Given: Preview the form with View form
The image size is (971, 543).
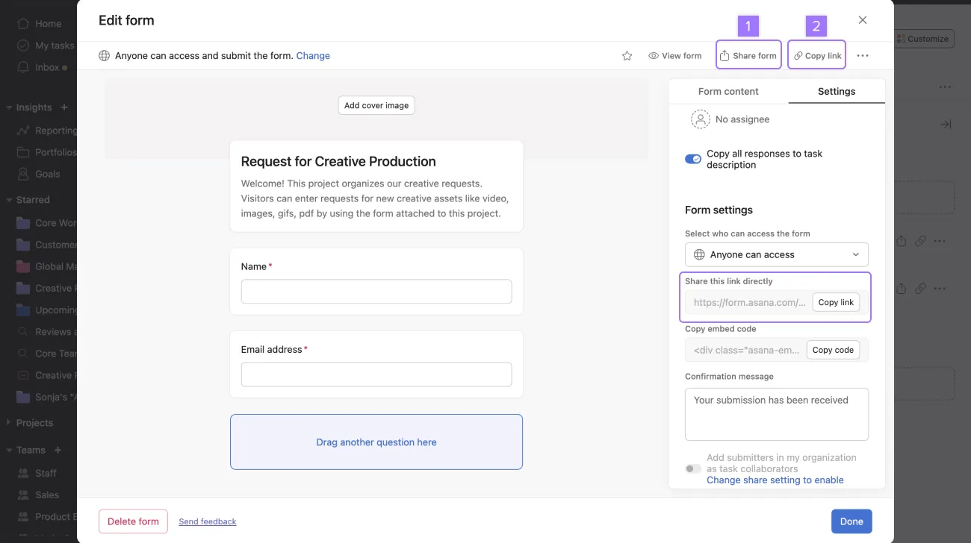Looking at the screenshot, I should [674, 54].
